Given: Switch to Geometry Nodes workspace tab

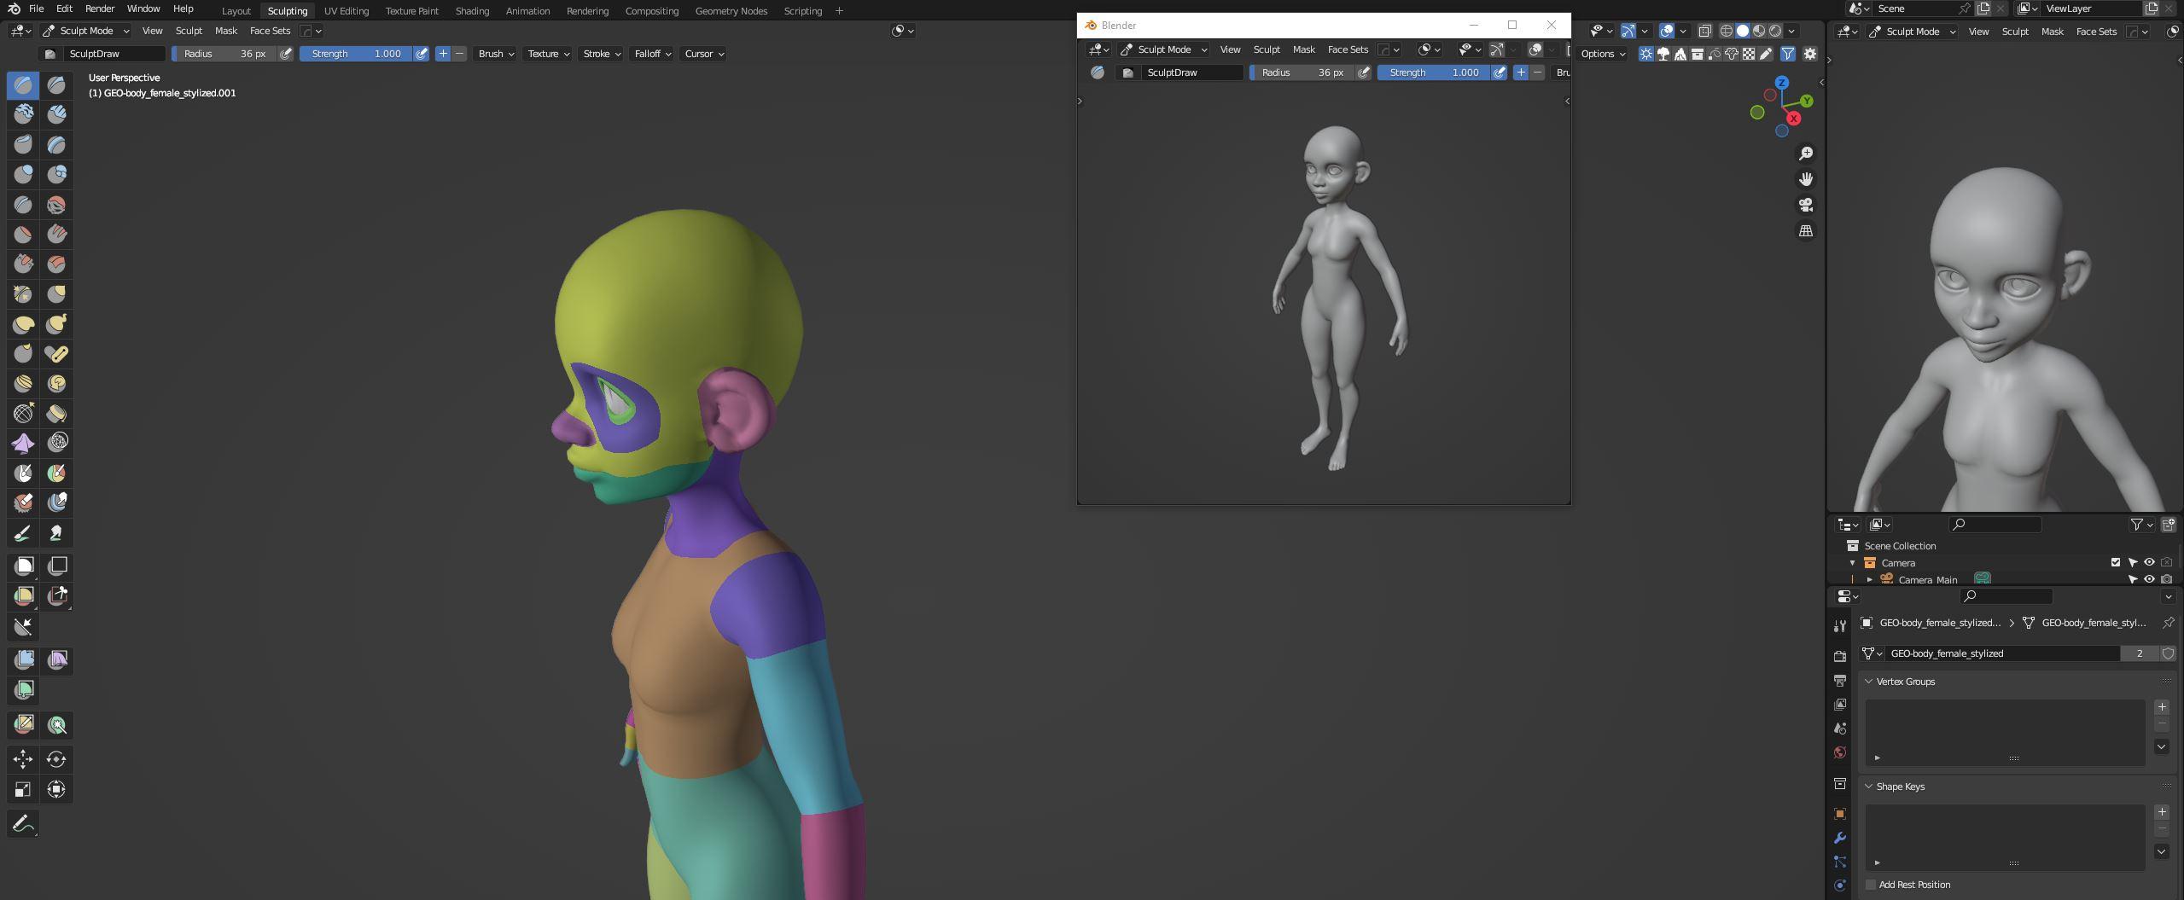Looking at the screenshot, I should click(x=731, y=11).
